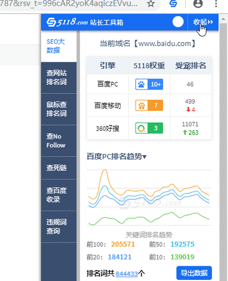Click the Baidu mobile weight 7 badge
228x281 pixels.
tap(149, 105)
